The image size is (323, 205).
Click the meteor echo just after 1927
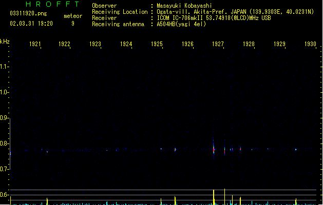(224, 150)
